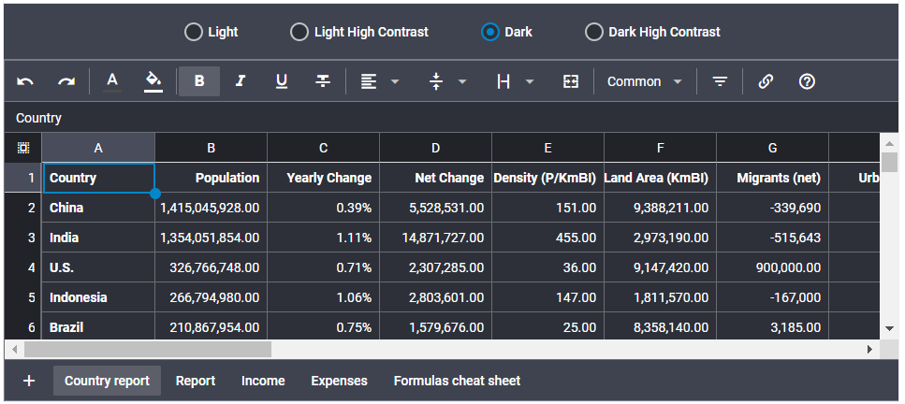Click the filter icon
This screenshot has width=905, height=404.
tap(719, 81)
